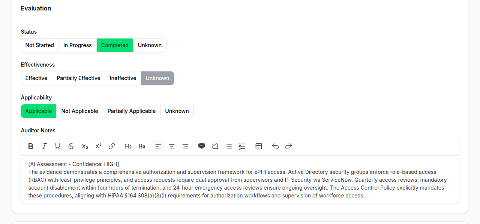This screenshot has width=480, height=224.
Task: Create a numbered list
Action: (x=242, y=146)
